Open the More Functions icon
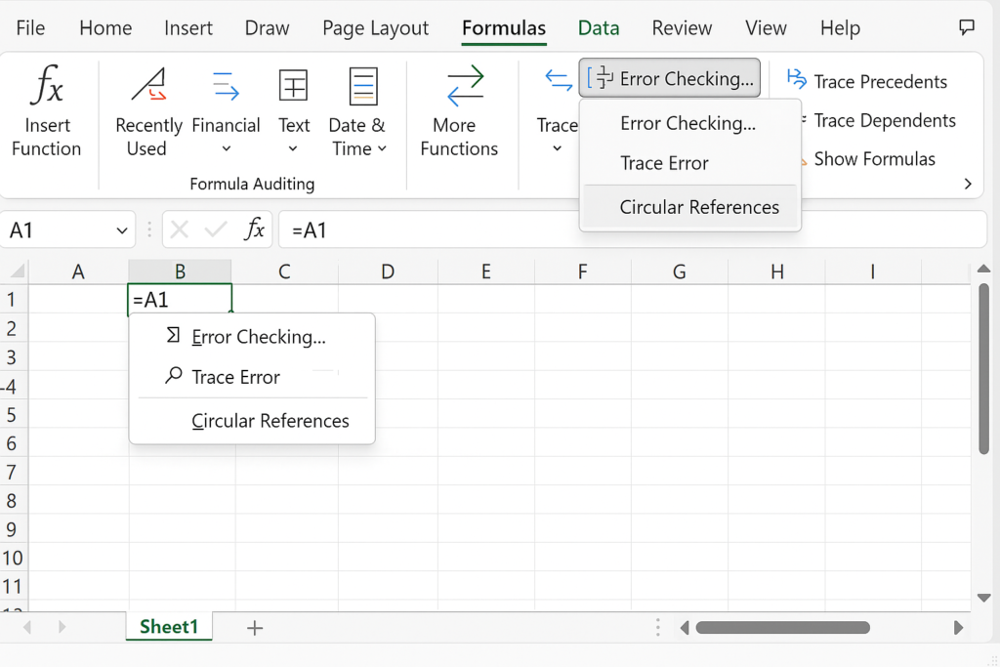The image size is (1000, 667). click(464, 86)
